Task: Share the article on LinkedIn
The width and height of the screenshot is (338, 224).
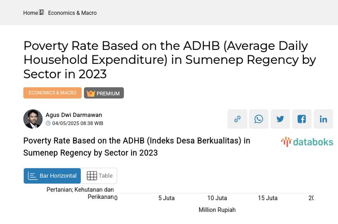Action: click(x=323, y=119)
